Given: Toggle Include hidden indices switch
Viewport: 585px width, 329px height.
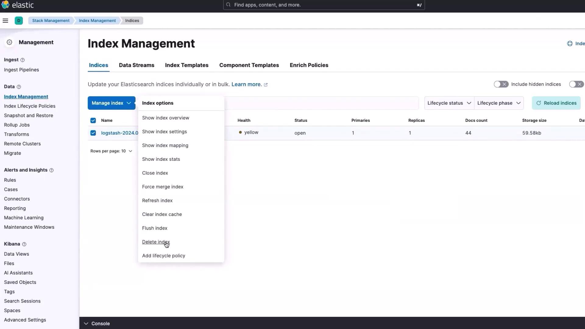Looking at the screenshot, I should (501, 84).
